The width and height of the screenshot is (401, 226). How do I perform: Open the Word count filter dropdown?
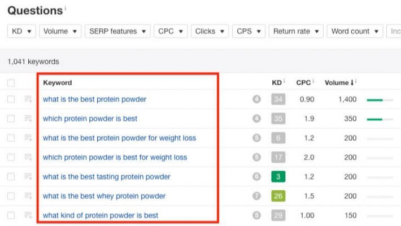click(355, 32)
